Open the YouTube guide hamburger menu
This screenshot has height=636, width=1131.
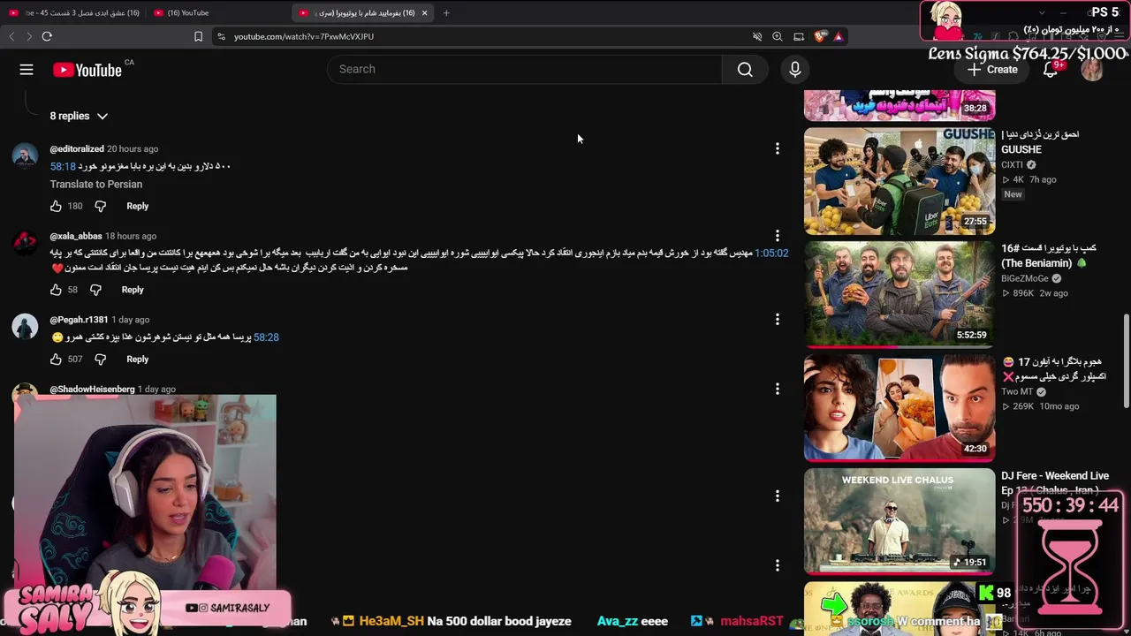click(x=27, y=70)
